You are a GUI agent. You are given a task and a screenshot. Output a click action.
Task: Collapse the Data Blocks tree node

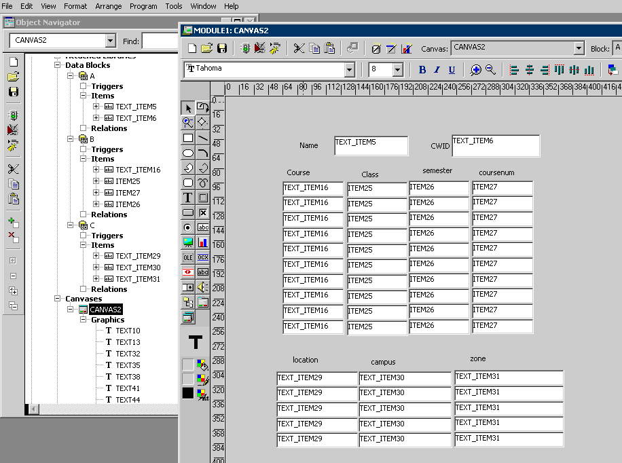58,65
